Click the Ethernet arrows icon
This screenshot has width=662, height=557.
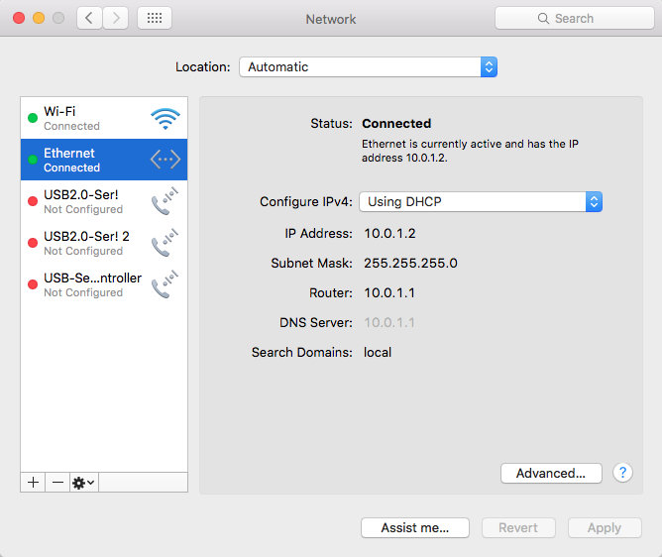(165, 160)
